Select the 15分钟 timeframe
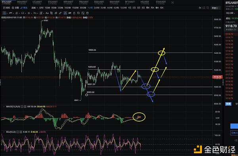The image size is (238, 156). 75,8
